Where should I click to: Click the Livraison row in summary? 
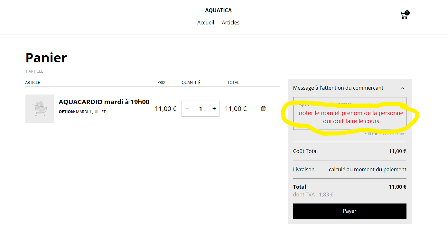click(350, 169)
